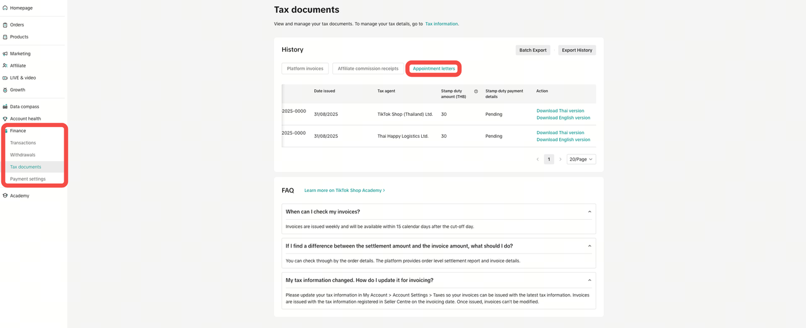Open Withdrawals under Finance
Viewport: 806px width, 328px height.
[23, 155]
